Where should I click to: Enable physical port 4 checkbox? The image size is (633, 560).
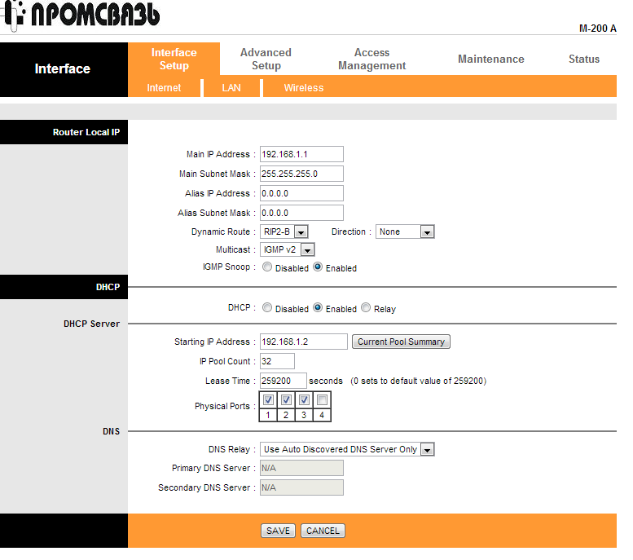coord(322,400)
